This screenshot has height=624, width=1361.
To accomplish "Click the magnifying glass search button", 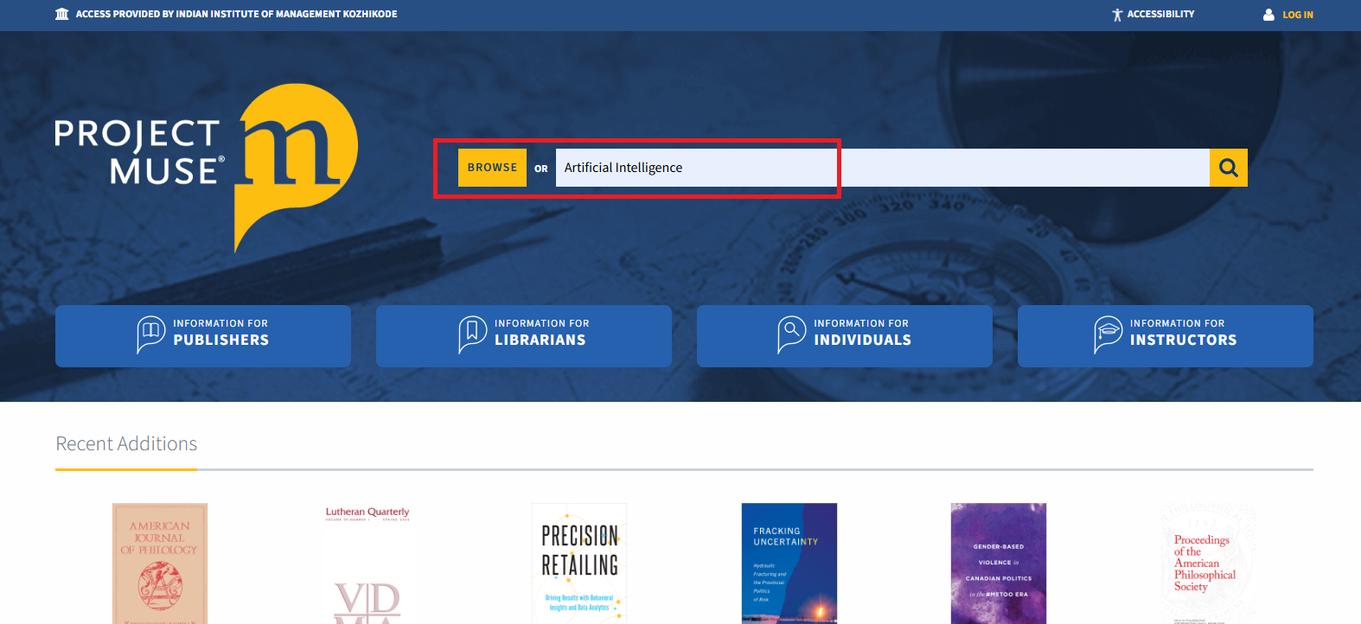I will (1228, 168).
